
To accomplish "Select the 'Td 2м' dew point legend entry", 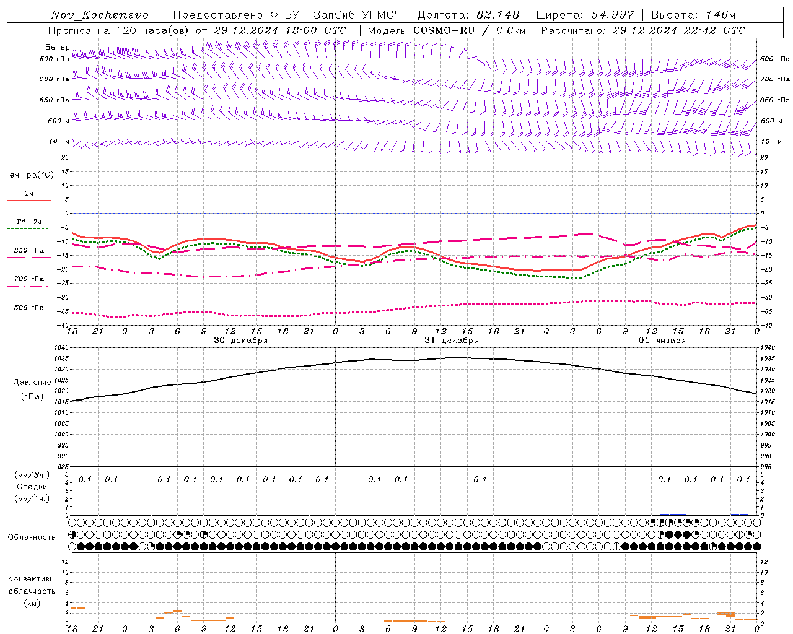I will (28, 222).
